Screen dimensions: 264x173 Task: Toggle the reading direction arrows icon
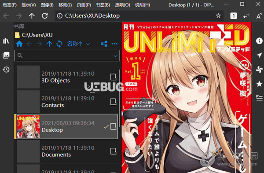(x=246, y=16)
